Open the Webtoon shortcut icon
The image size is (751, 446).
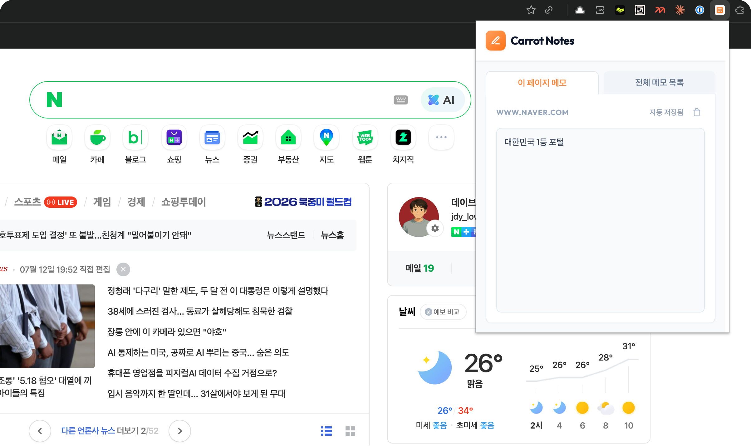365,137
